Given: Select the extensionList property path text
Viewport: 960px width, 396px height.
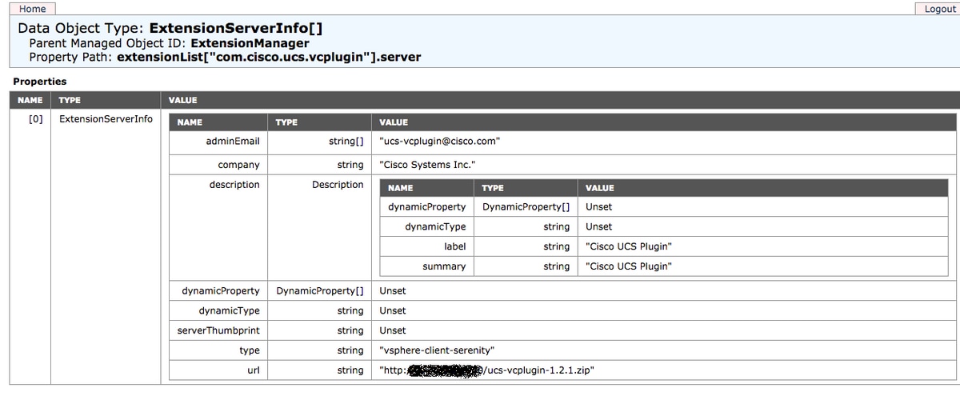Looking at the screenshot, I should [x=269, y=57].
